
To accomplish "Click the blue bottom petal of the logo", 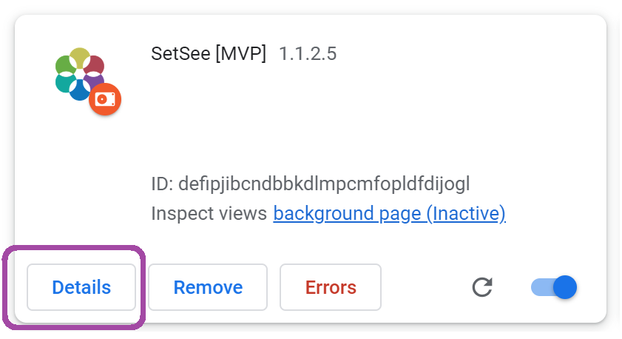I will (79, 90).
